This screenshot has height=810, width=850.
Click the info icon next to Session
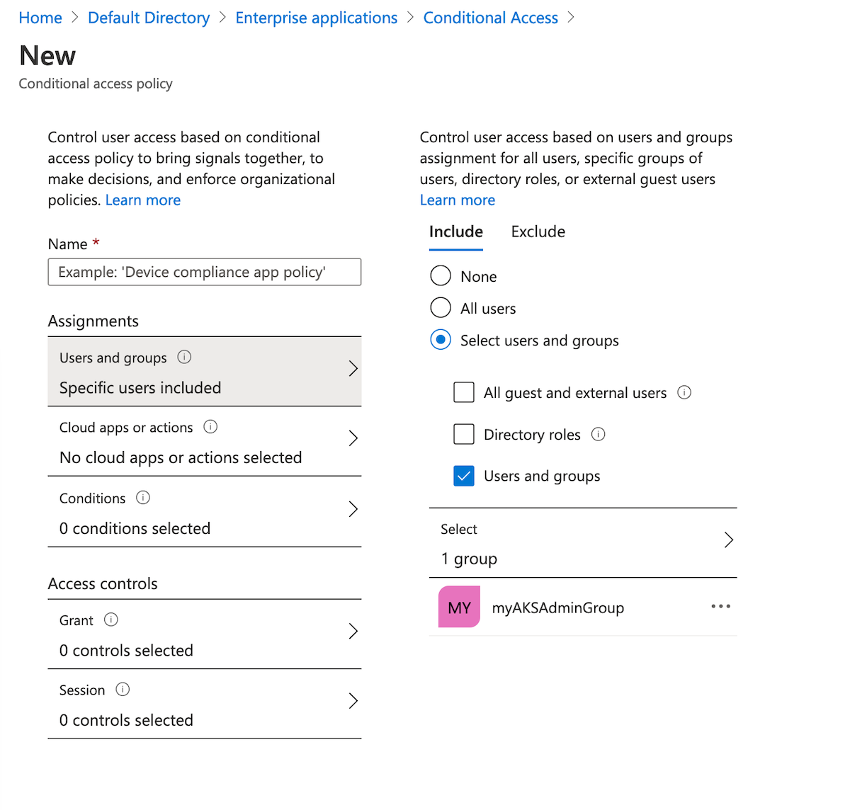click(123, 689)
